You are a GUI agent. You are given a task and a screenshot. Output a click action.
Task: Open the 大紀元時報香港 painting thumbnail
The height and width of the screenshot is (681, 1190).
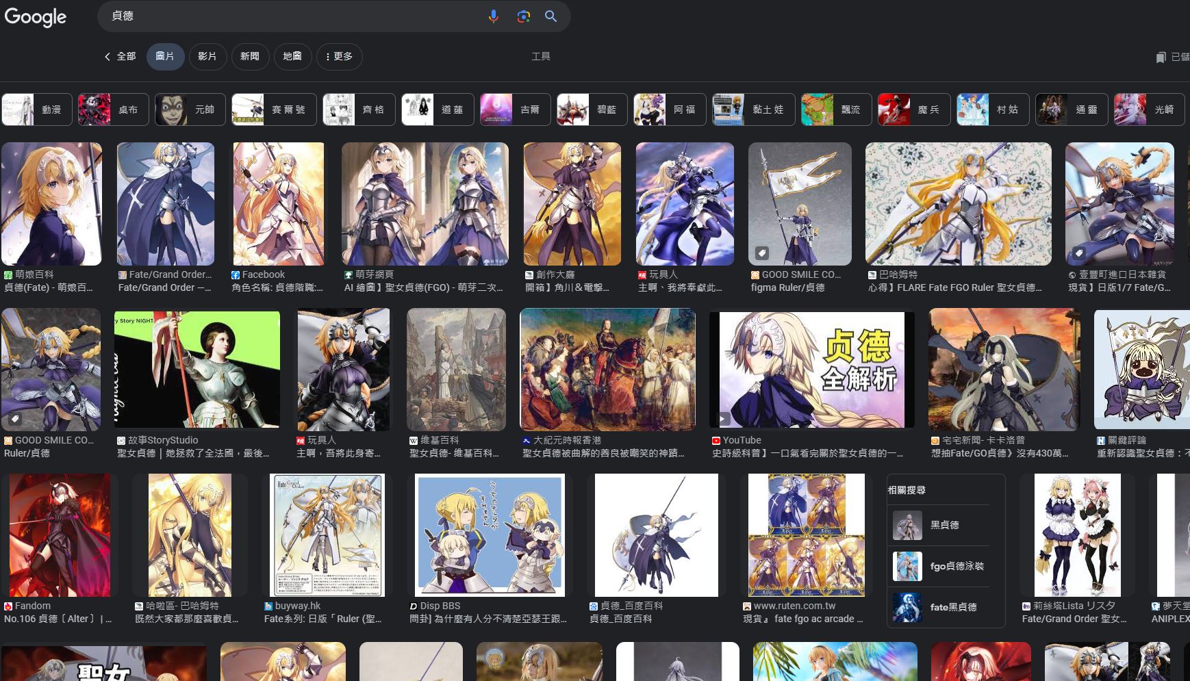(608, 370)
